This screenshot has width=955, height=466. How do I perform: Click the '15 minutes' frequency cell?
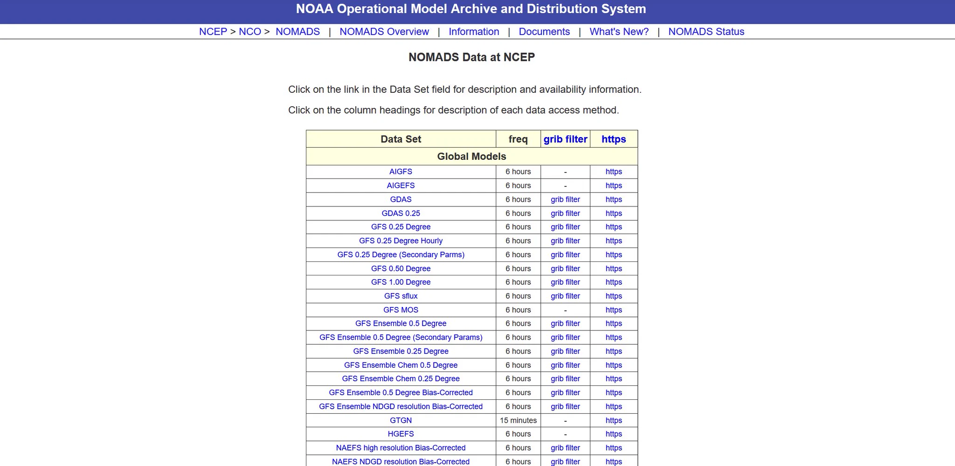click(518, 420)
